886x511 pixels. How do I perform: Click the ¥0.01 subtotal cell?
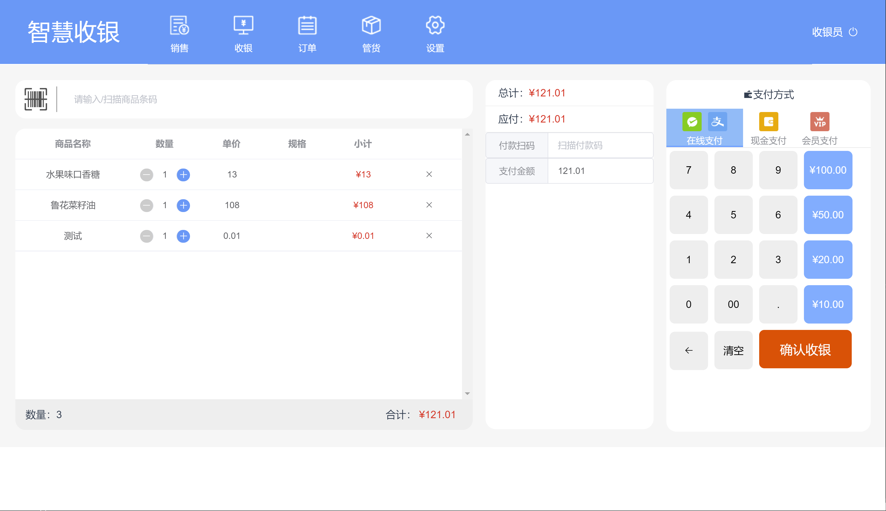coord(363,236)
